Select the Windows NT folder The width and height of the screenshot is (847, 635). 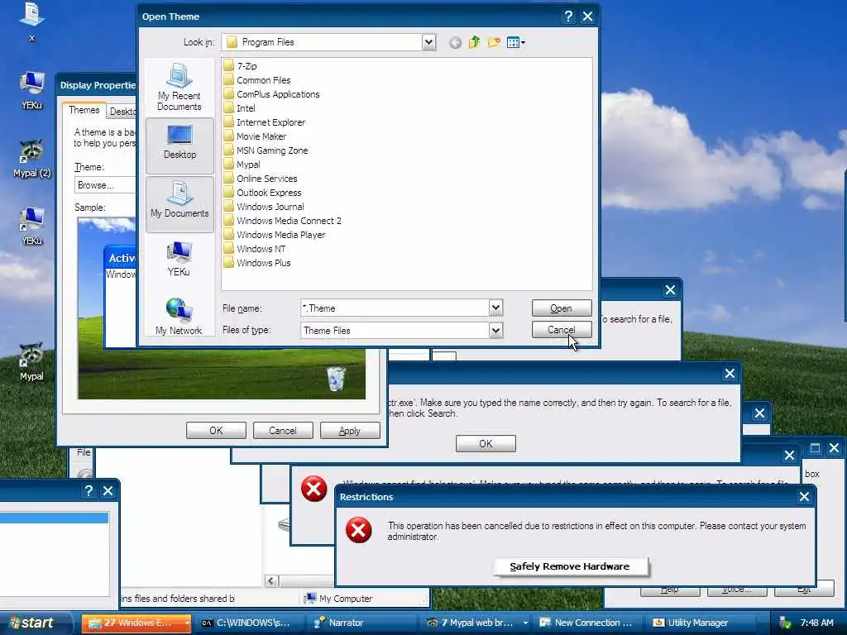(x=255, y=248)
